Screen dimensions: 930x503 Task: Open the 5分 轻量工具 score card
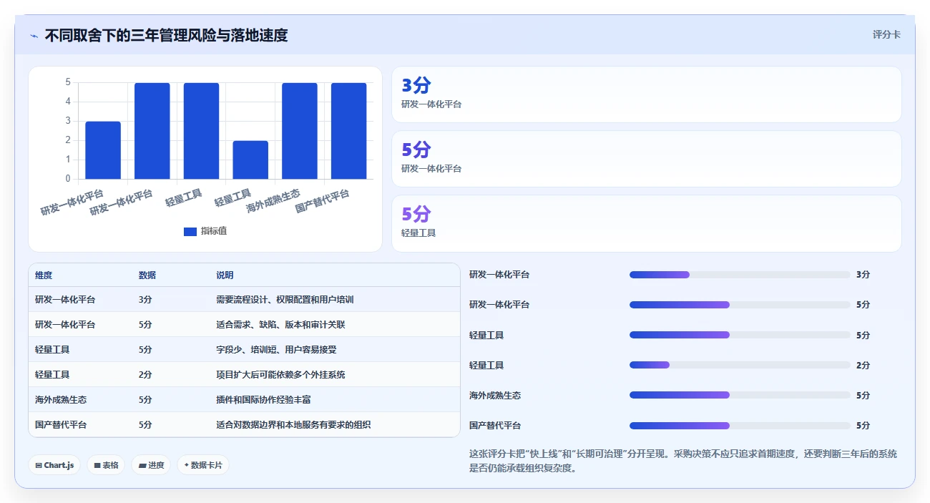(647, 223)
